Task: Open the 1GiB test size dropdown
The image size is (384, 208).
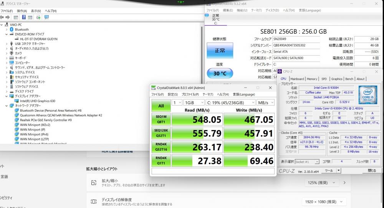Action: point(194,102)
